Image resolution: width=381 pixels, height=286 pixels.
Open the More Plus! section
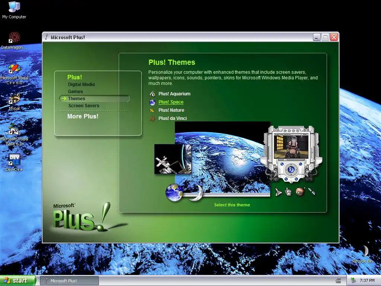pos(83,116)
